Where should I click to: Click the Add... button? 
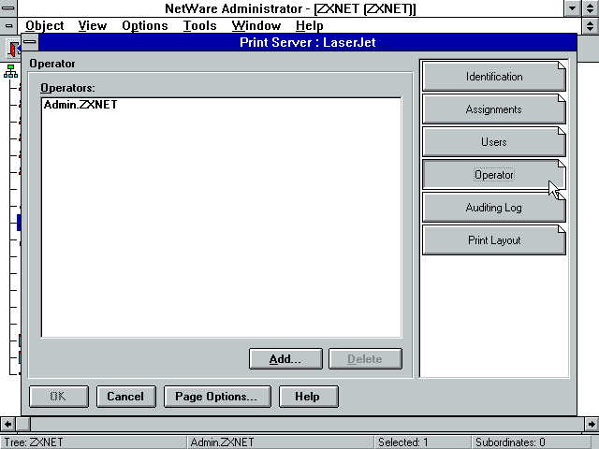[x=285, y=358]
